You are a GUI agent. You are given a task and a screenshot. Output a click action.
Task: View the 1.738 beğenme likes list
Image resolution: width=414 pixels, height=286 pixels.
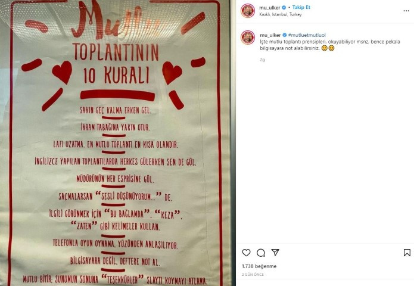point(259,266)
